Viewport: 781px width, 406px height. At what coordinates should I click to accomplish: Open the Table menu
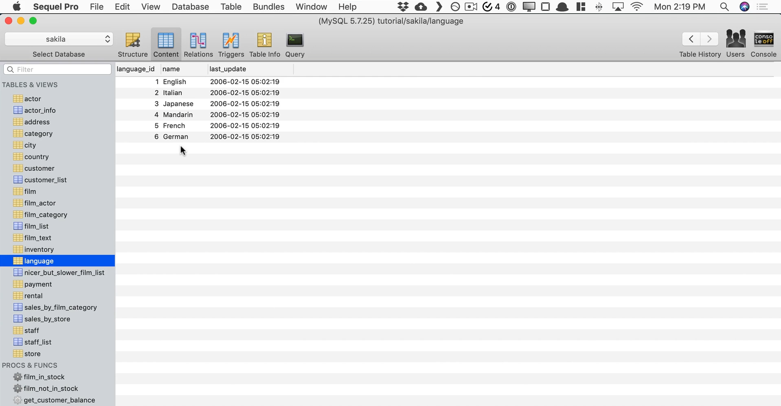[231, 7]
